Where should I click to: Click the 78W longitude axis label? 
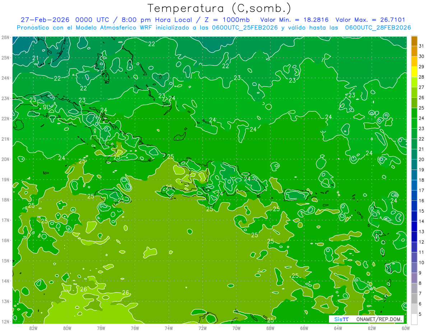[x=101, y=328]
